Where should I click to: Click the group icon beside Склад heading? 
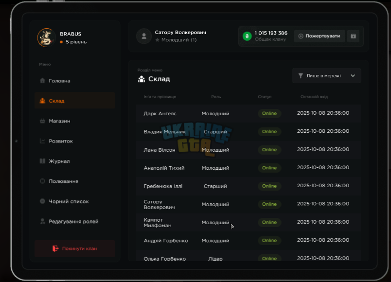point(142,79)
